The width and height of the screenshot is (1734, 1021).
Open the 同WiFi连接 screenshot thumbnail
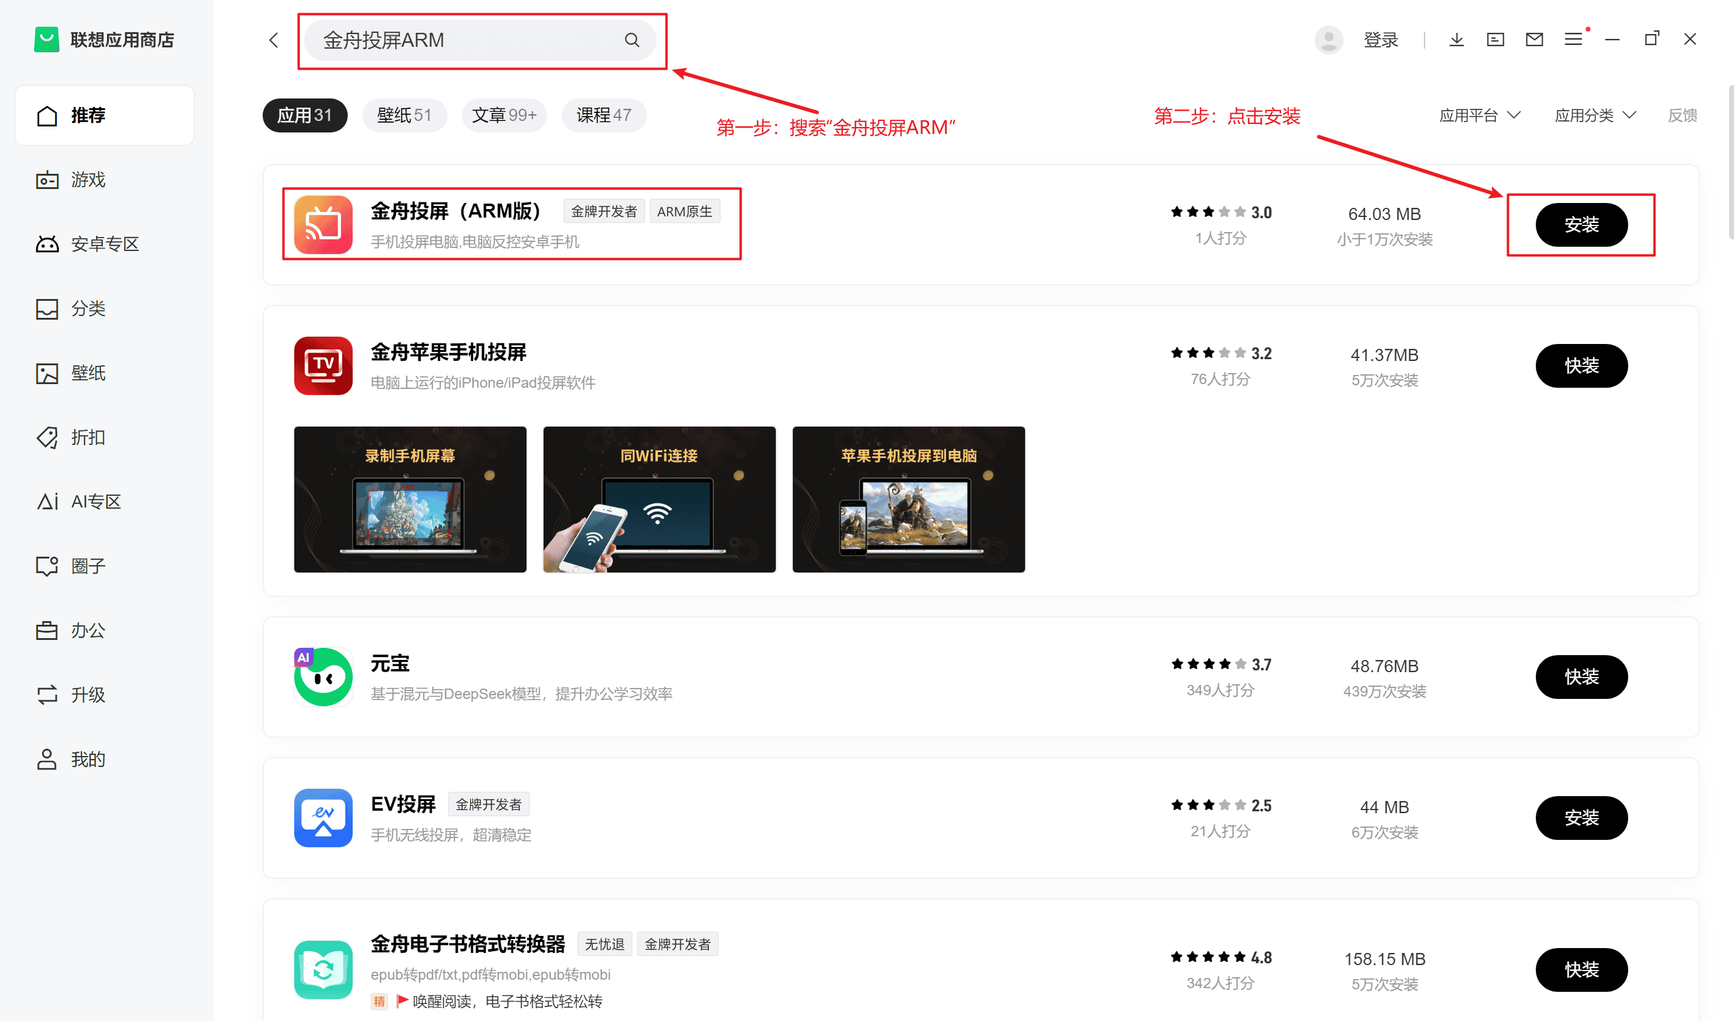tap(659, 500)
